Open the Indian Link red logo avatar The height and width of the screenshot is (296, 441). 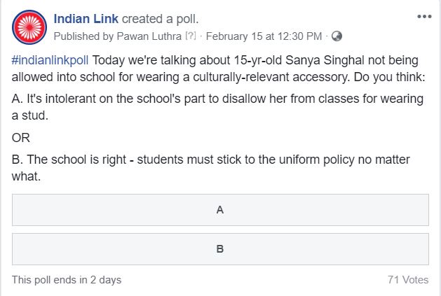coord(29,27)
